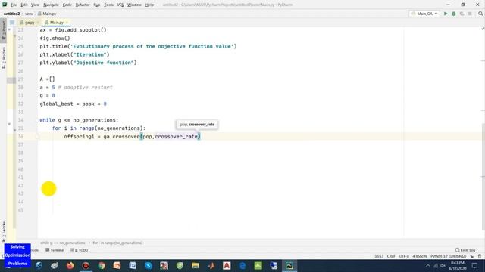The height and width of the screenshot is (272, 485).
Task: Toggle the project view icon beside ga.py tab
Action: (12, 23)
